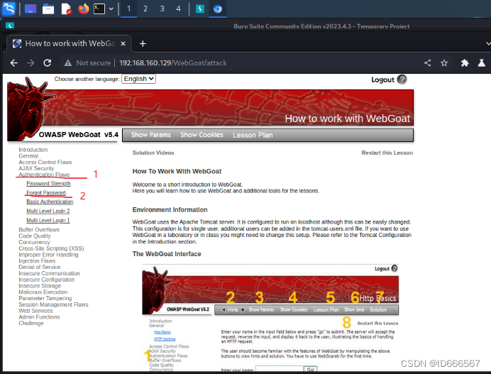This screenshot has height=374, width=491.
Task: Open the Kali dragon applications menu
Action: (9, 9)
